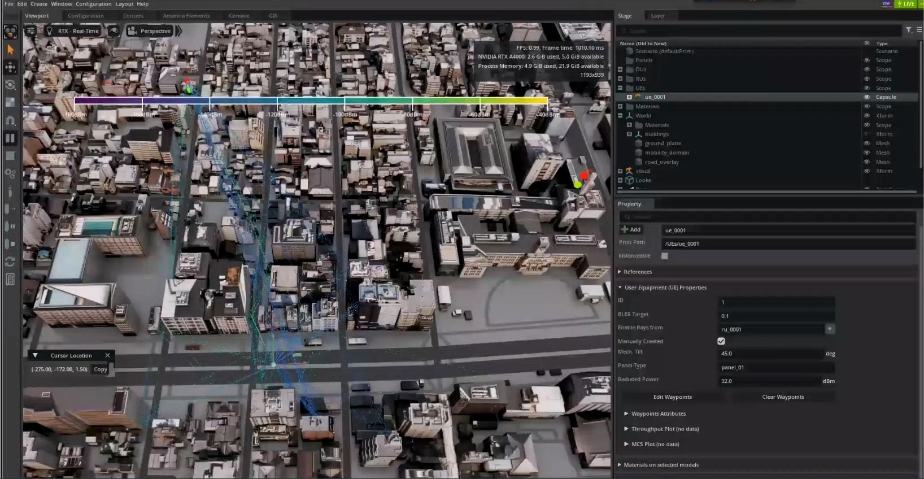
Task: Open viewport settings sliders icon
Action: [31, 31]
